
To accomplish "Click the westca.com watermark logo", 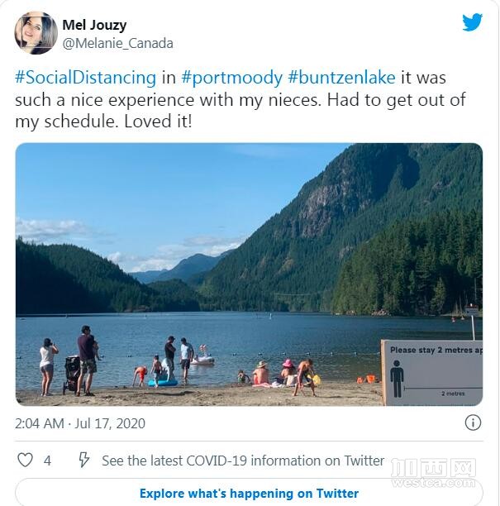I will point(433,473).
